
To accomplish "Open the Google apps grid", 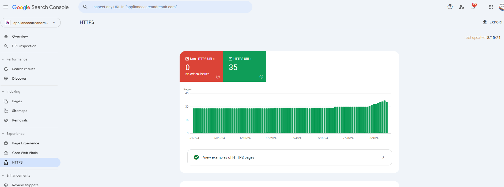I will click(x=491, y=7).
